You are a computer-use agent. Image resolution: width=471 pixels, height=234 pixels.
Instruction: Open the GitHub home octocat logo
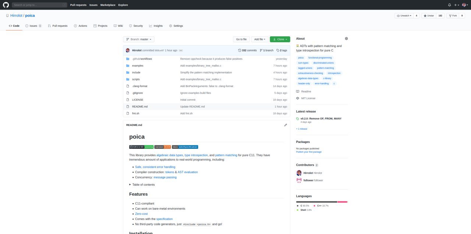6,5
